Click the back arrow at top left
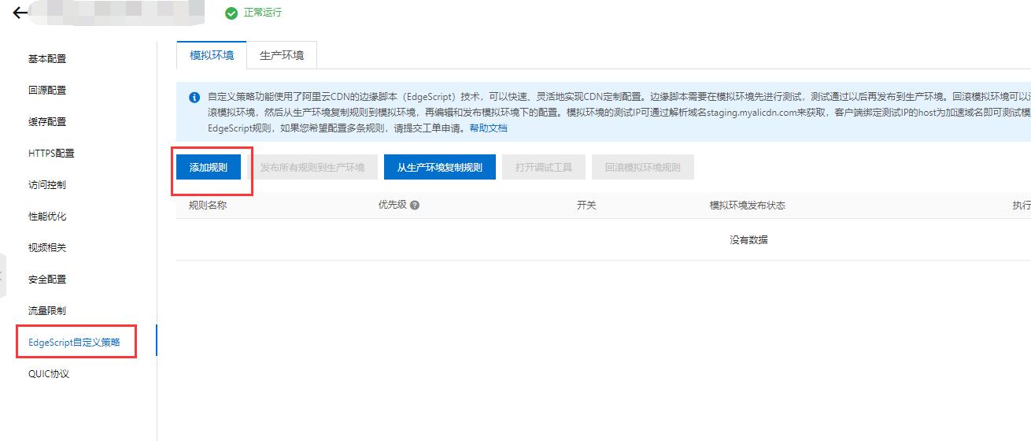Screen dimensions: 1031x441 20,13
